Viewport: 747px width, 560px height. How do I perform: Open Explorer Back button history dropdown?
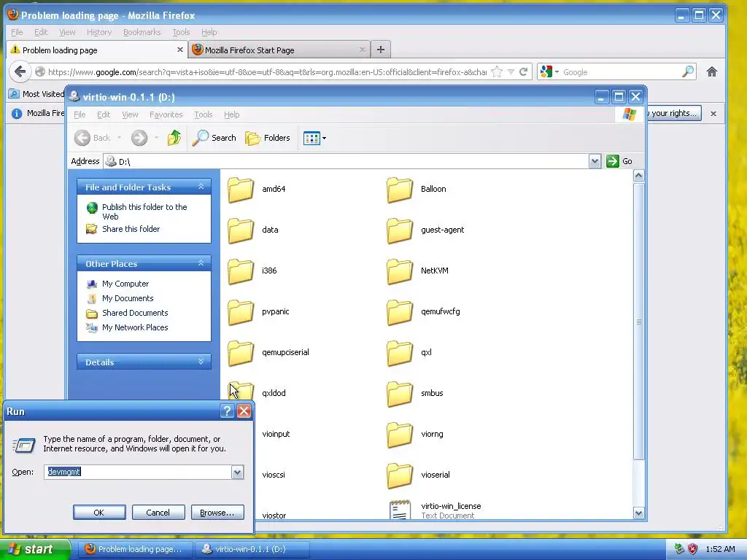tap(119, 138)
